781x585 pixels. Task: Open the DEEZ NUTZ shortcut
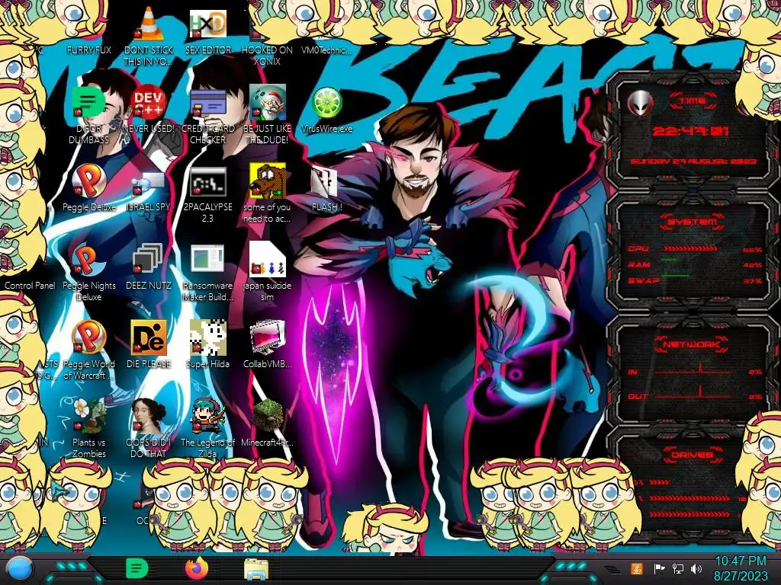(149, 267)
